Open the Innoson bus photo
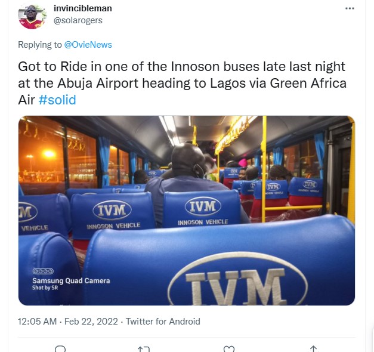Image resolution: width=374 pixels, height=352 pixels. pos(187,211)
